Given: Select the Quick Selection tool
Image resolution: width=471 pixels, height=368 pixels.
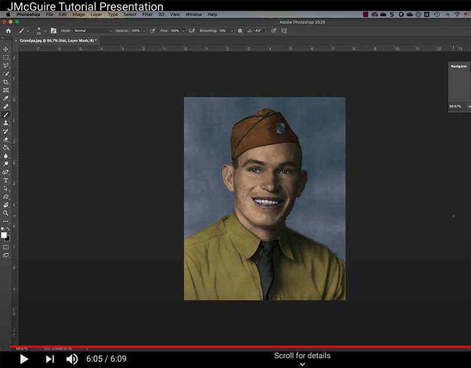Looking at the screenshot, I should [x=6, y=74].
